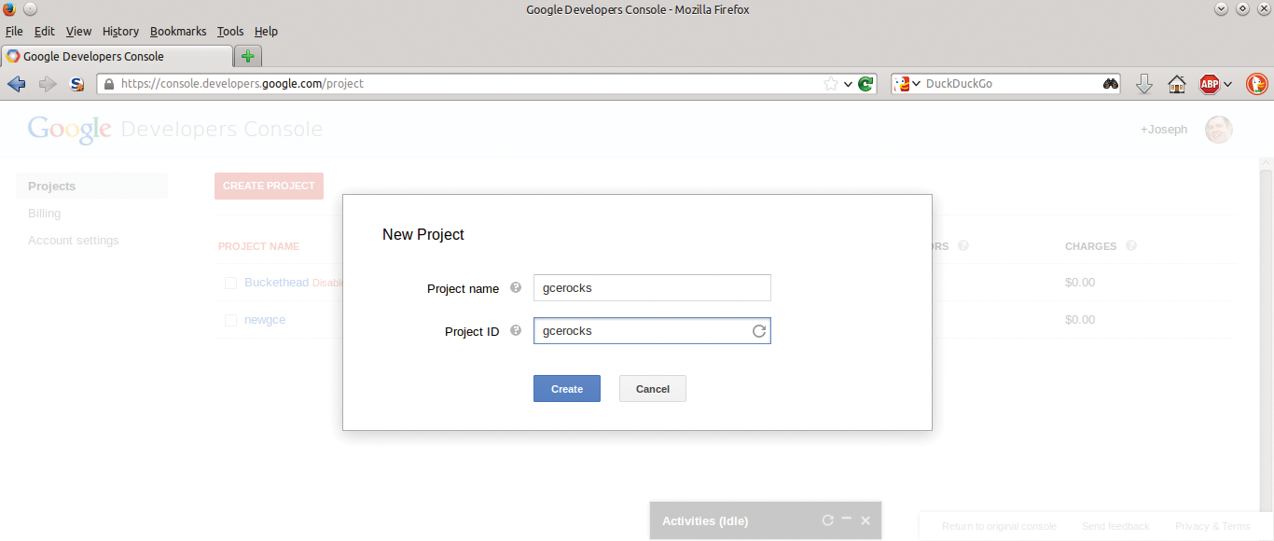Open the History menu
Image resolution: width=1274 pixels, height=541 pixels.
tap(120, 31)
